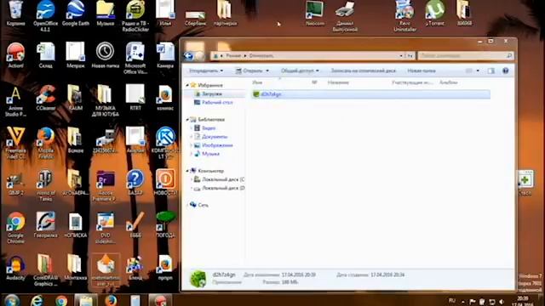Select Музыка library in navigation pane
Viewport: 545px width, 306px height.
[x=210, y=154]
